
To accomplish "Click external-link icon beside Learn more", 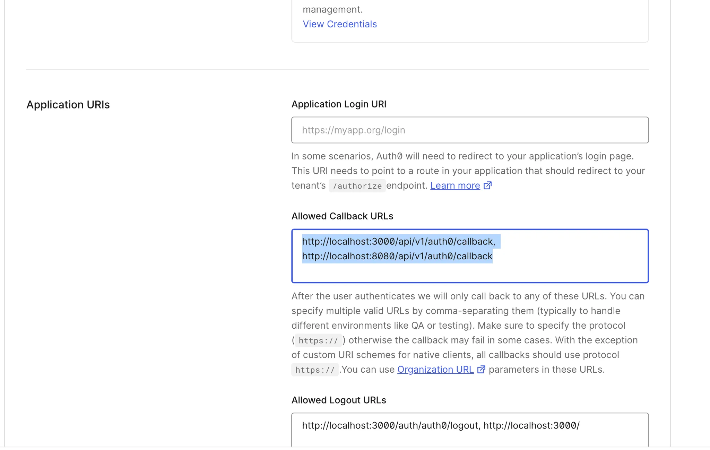I will [x=487, y=185].
